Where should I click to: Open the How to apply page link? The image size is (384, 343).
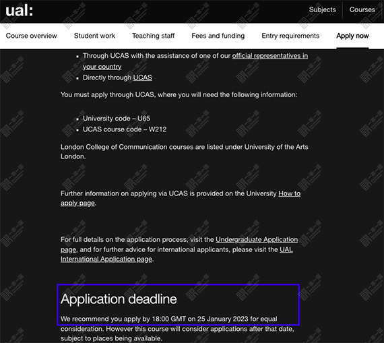(x=289, y=193)
